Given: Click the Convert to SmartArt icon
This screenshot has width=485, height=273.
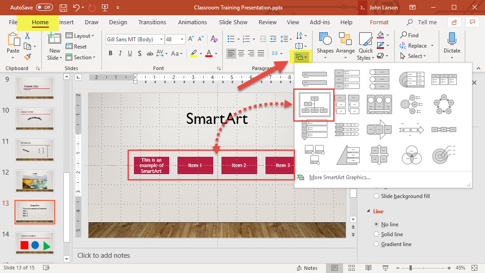Looking at the screenshot, I should point(299,57).
